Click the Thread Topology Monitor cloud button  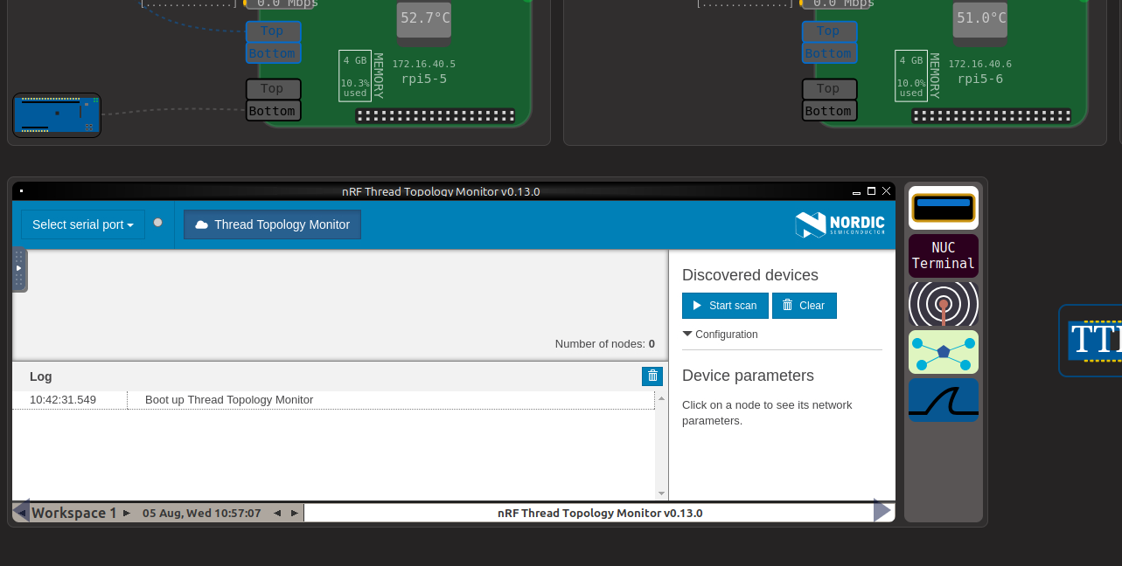(272, 224)
